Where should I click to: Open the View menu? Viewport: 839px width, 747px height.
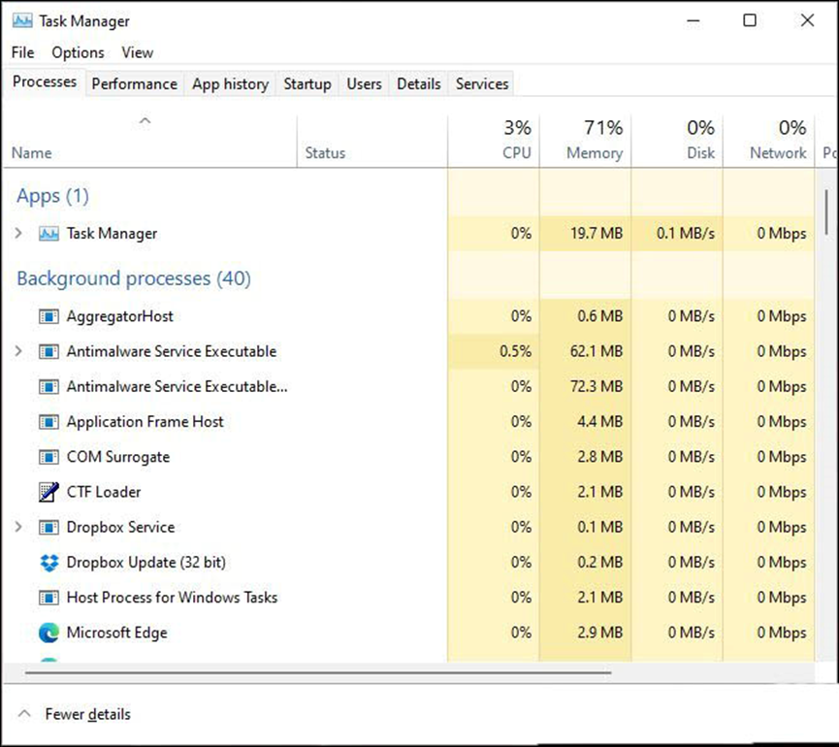pyautogui.click(x=137, y=52)
